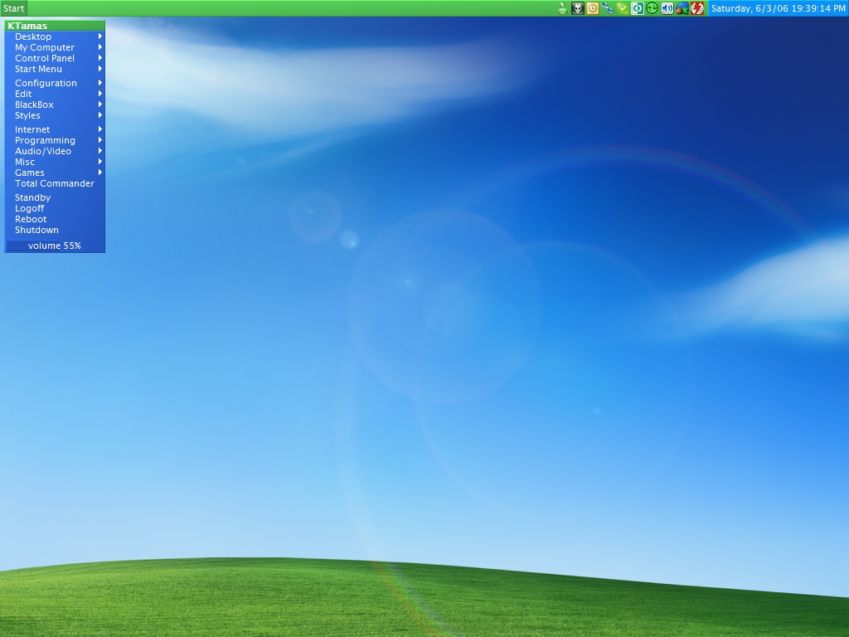Viewport: 849px width, 637px height.
Task: Expand the BlackBox submenu arrow
Action: pyautogui.click(x=100, y=105)
